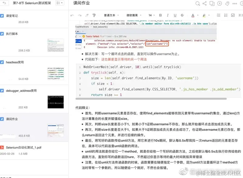This screenshot has width=243, height=178.
Task: Select the clear formatting eraser
Action: [x=87, y=15]
